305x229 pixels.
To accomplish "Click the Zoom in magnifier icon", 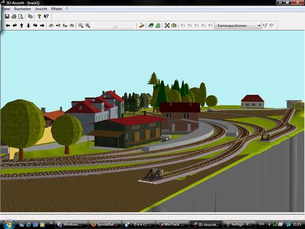I will pyautogui.click(x=88, y=25).
